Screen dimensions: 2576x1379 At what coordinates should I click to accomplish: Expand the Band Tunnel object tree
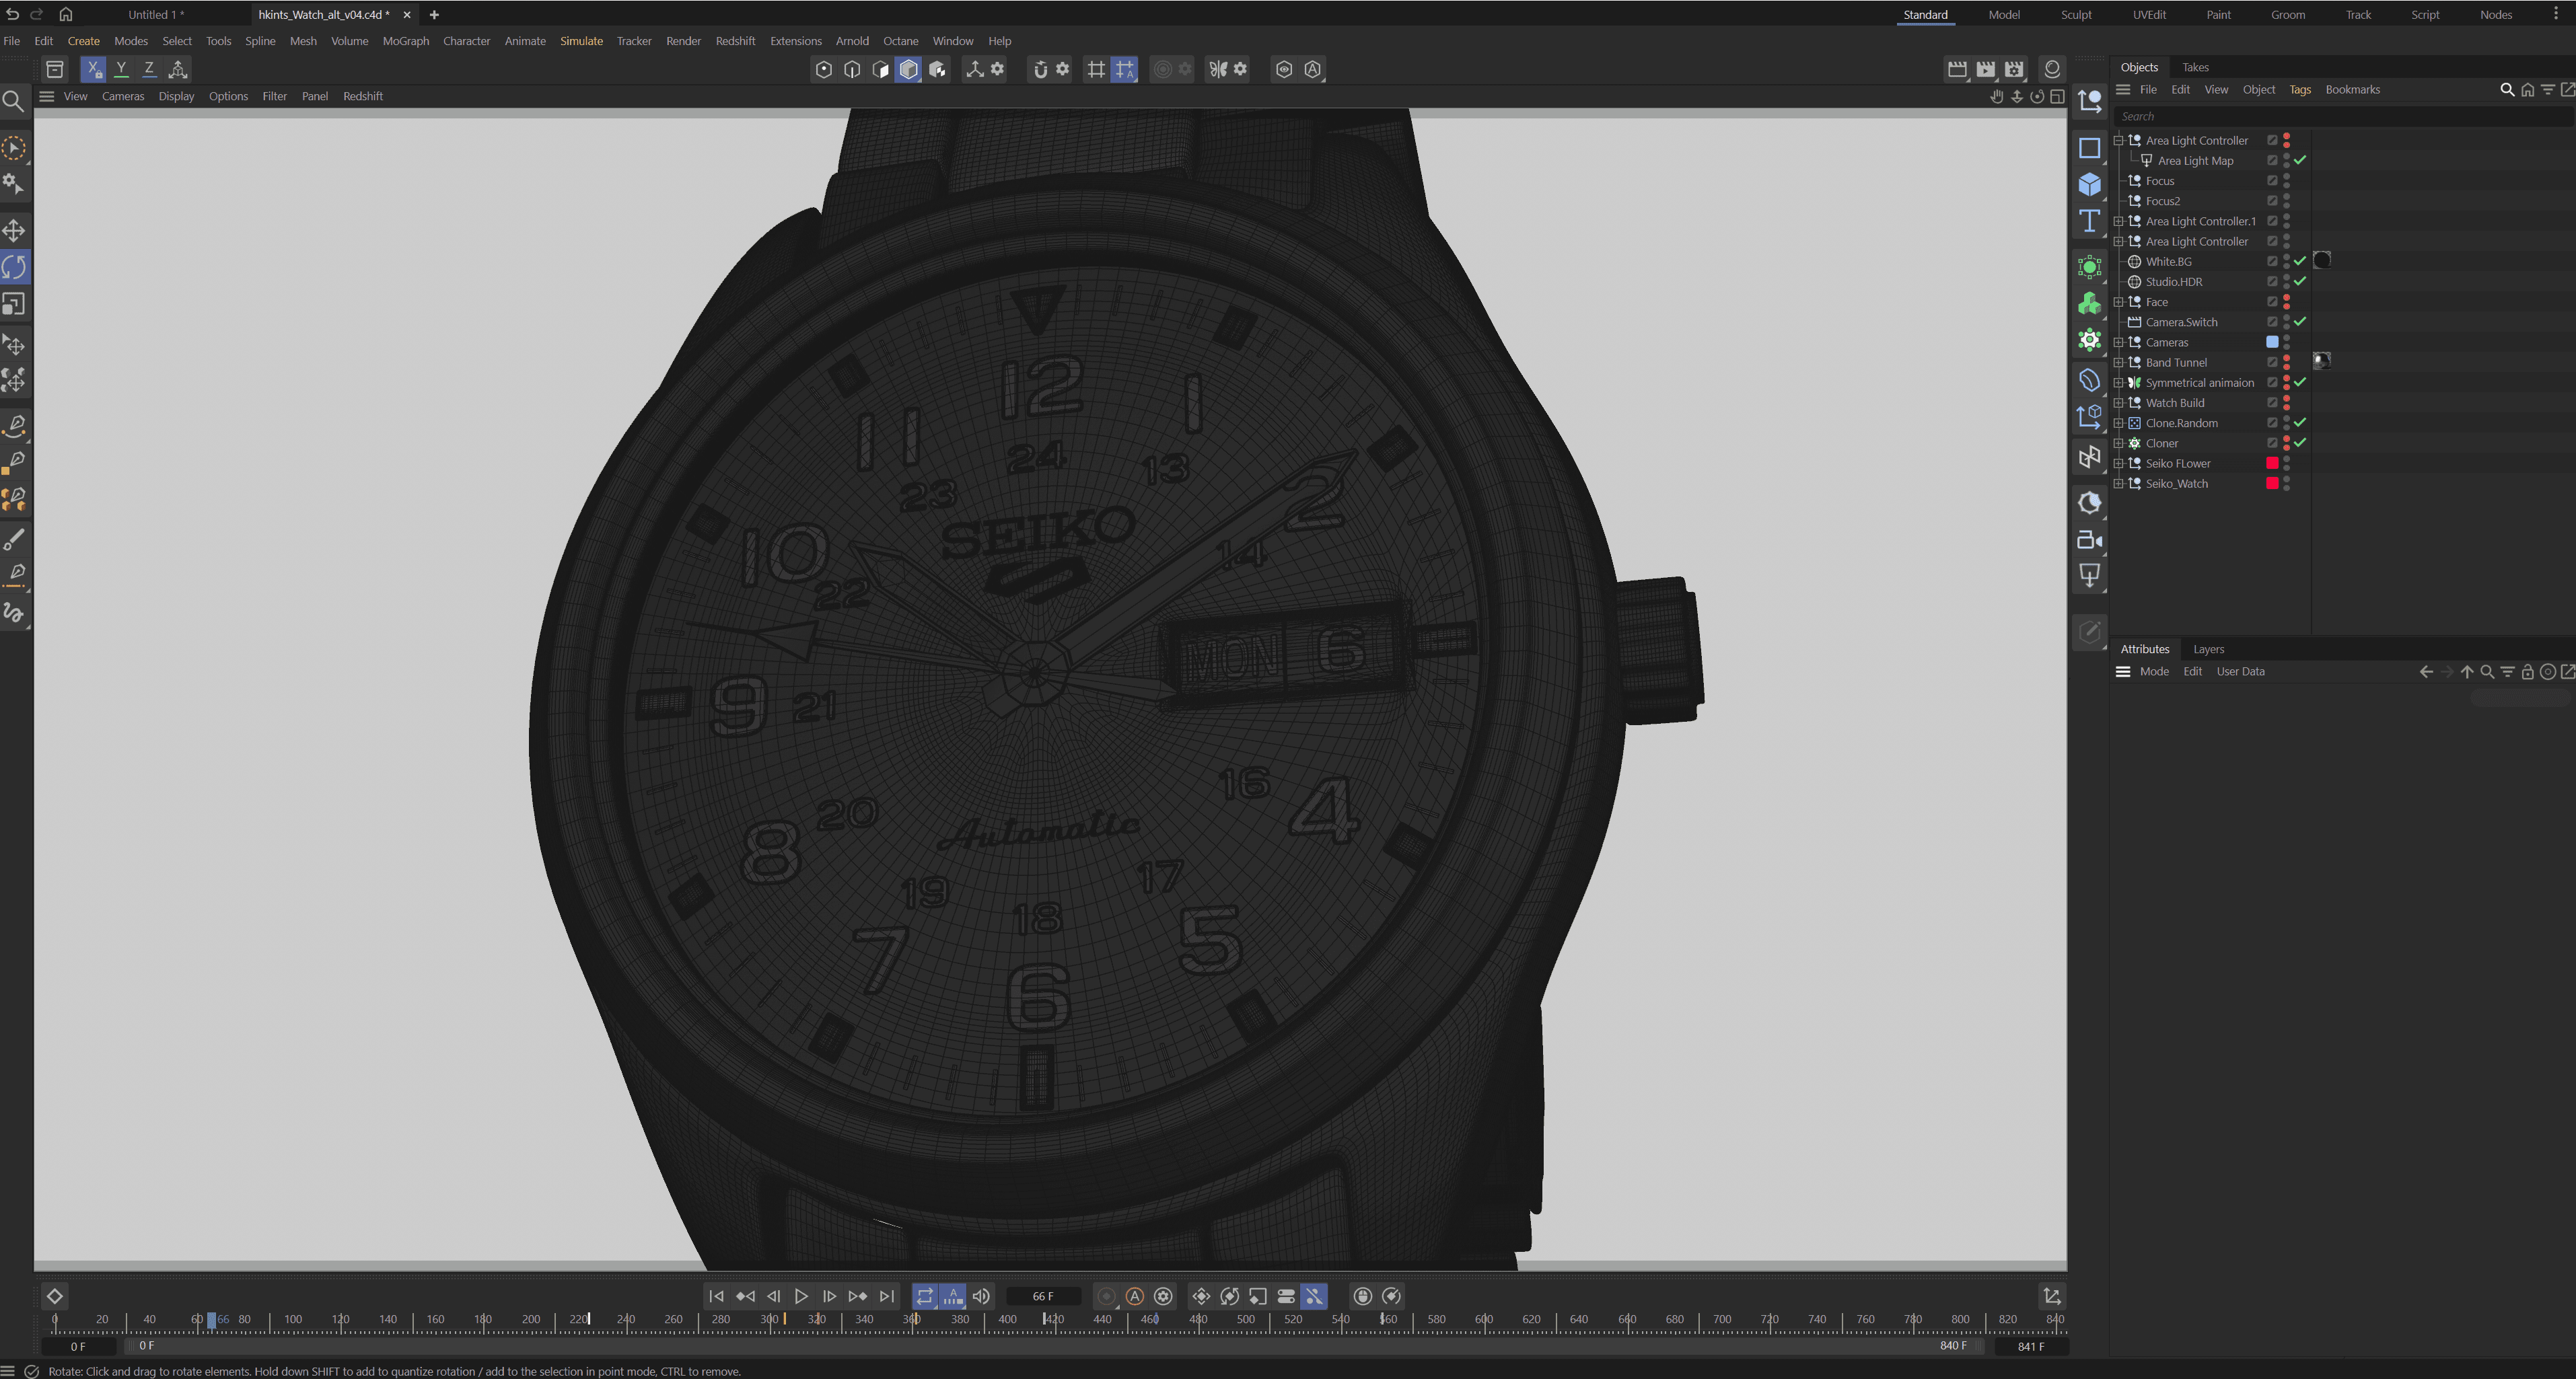[2118, 363]
